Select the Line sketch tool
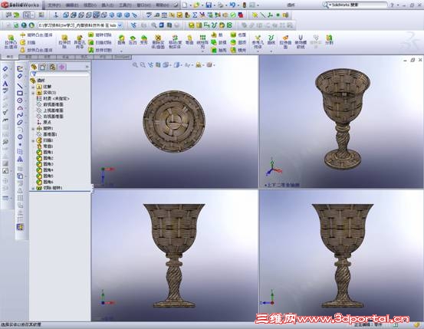424x329 pixels. [x=20, y=86]
